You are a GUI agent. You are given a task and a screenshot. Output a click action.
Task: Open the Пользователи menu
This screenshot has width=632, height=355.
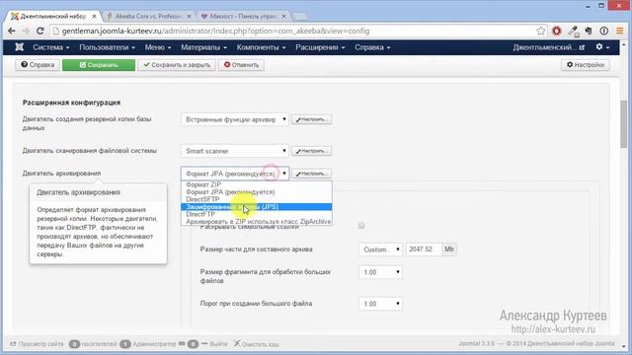[x=107, y=47]
